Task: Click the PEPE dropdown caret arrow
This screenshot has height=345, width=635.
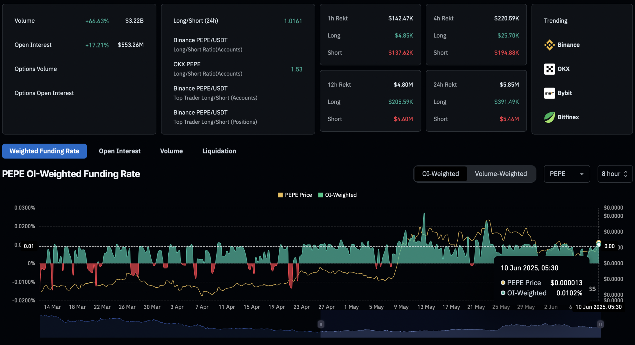Action: coord(582,174)
